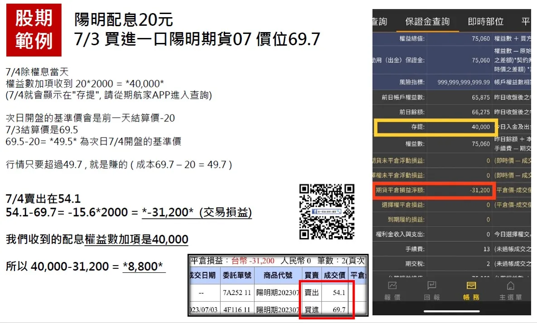537x323 pixels.
Task: Click the 風險指標 row value
Action: [464, 82]
